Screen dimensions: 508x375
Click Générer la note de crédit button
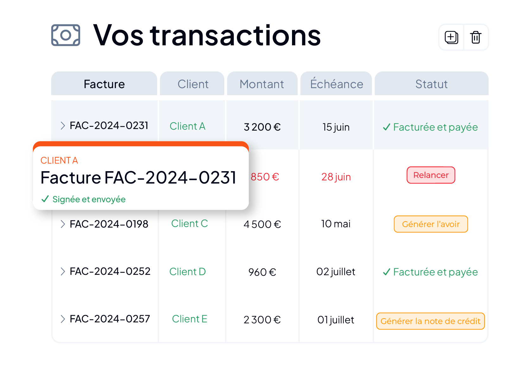[x=431, y=321]
